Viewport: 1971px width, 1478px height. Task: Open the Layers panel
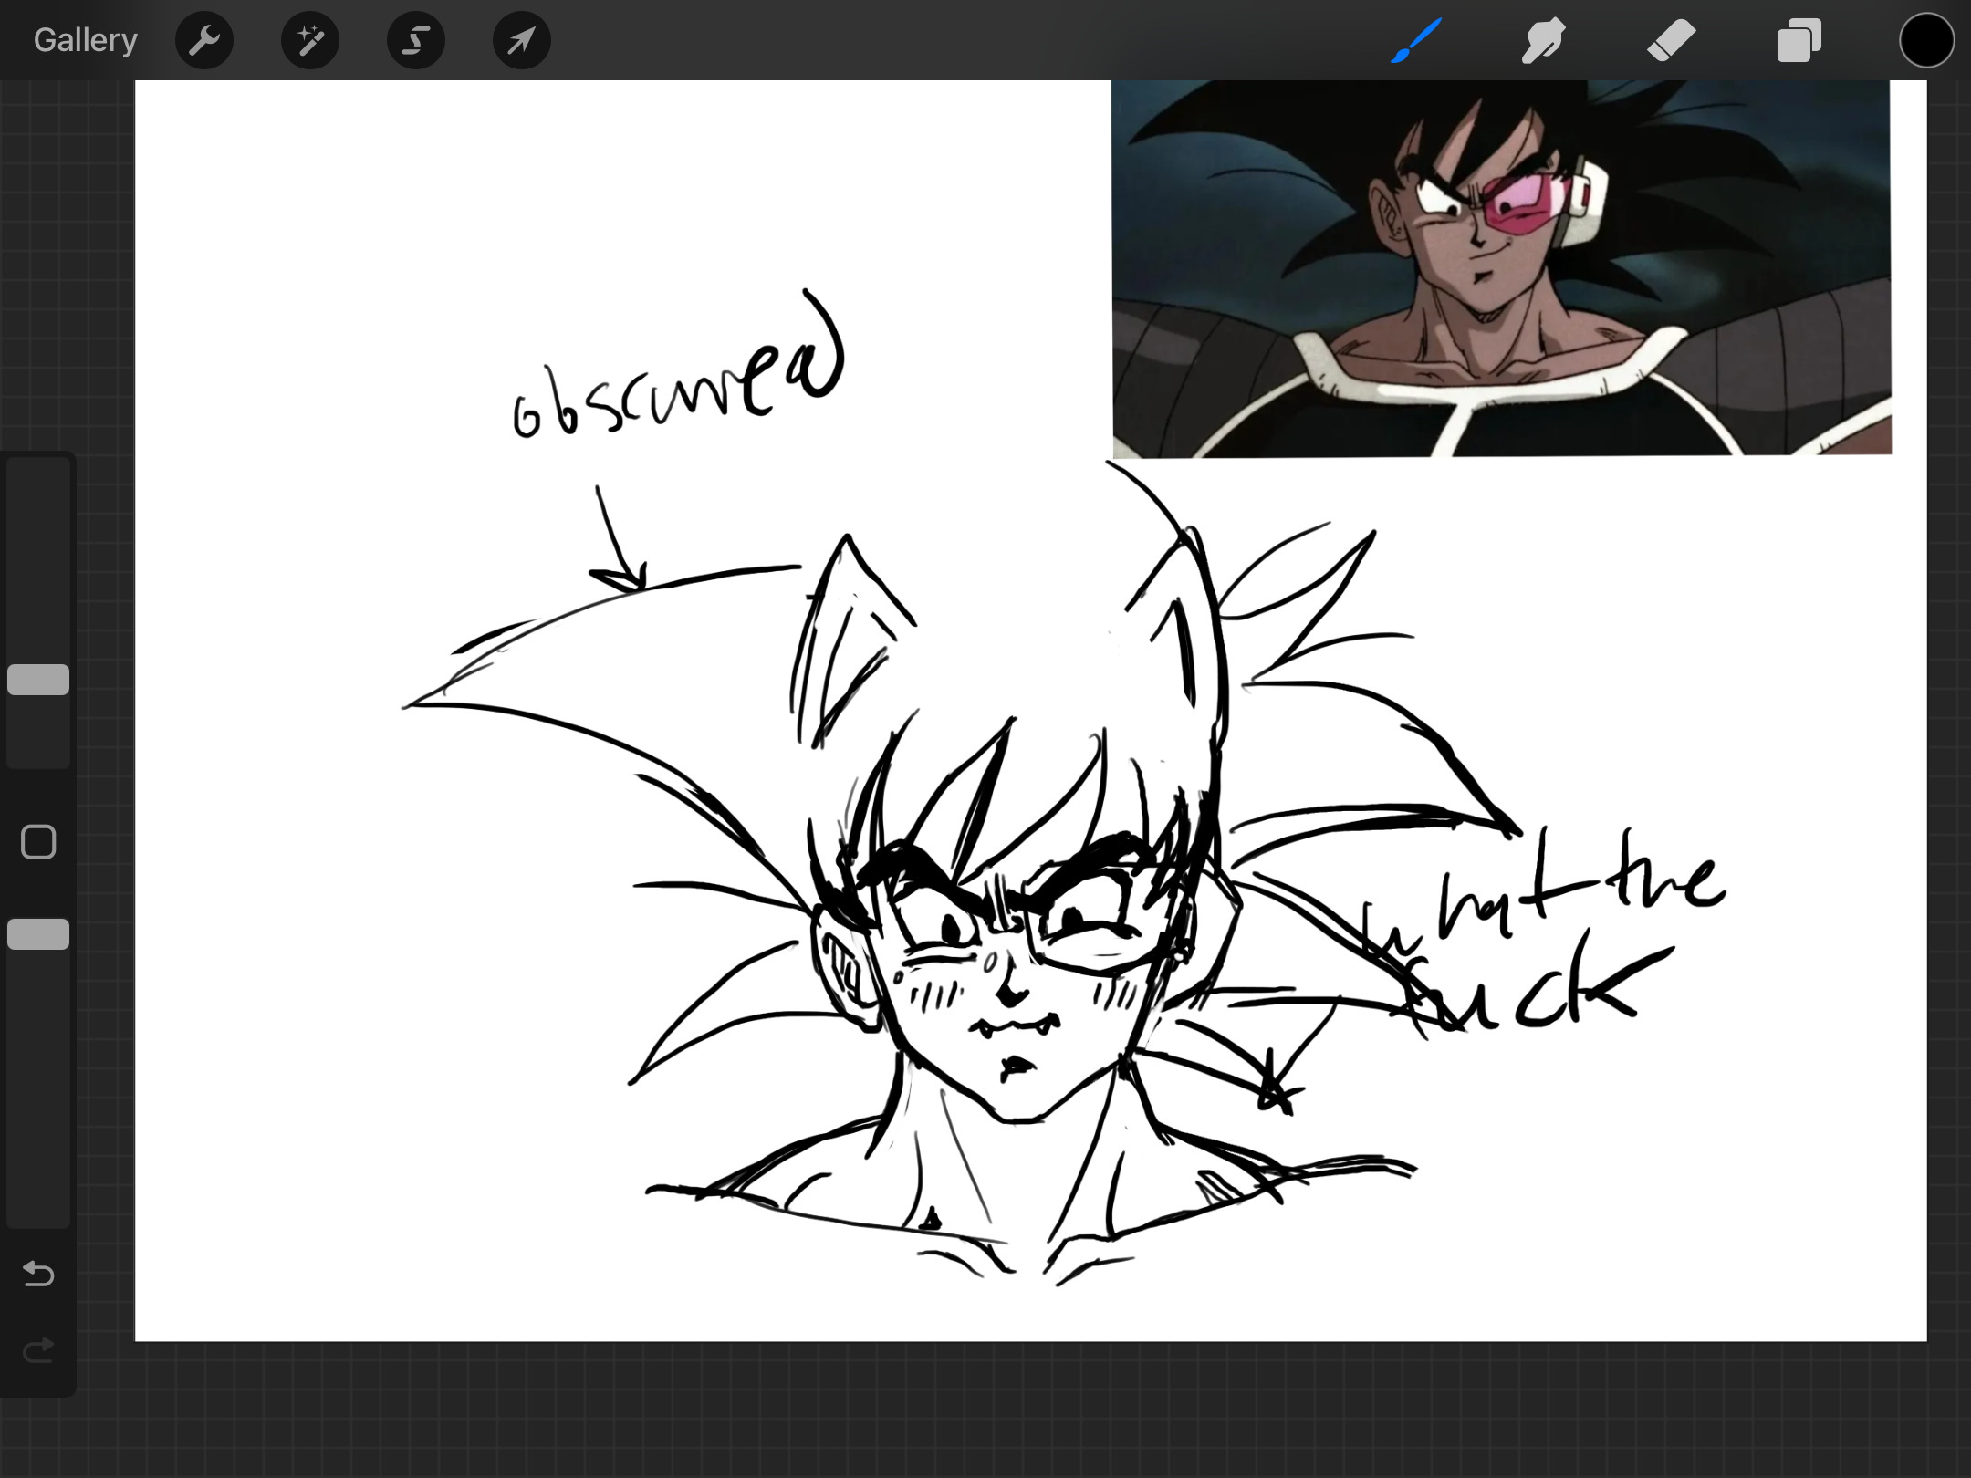[x=1799, y=40]
